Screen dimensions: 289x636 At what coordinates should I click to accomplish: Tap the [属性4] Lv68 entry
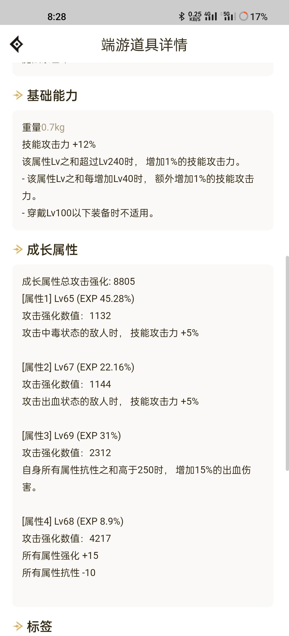pos(73,521)
